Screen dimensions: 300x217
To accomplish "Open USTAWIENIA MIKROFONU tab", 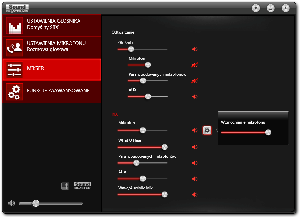I will click(x=52, y=48).
